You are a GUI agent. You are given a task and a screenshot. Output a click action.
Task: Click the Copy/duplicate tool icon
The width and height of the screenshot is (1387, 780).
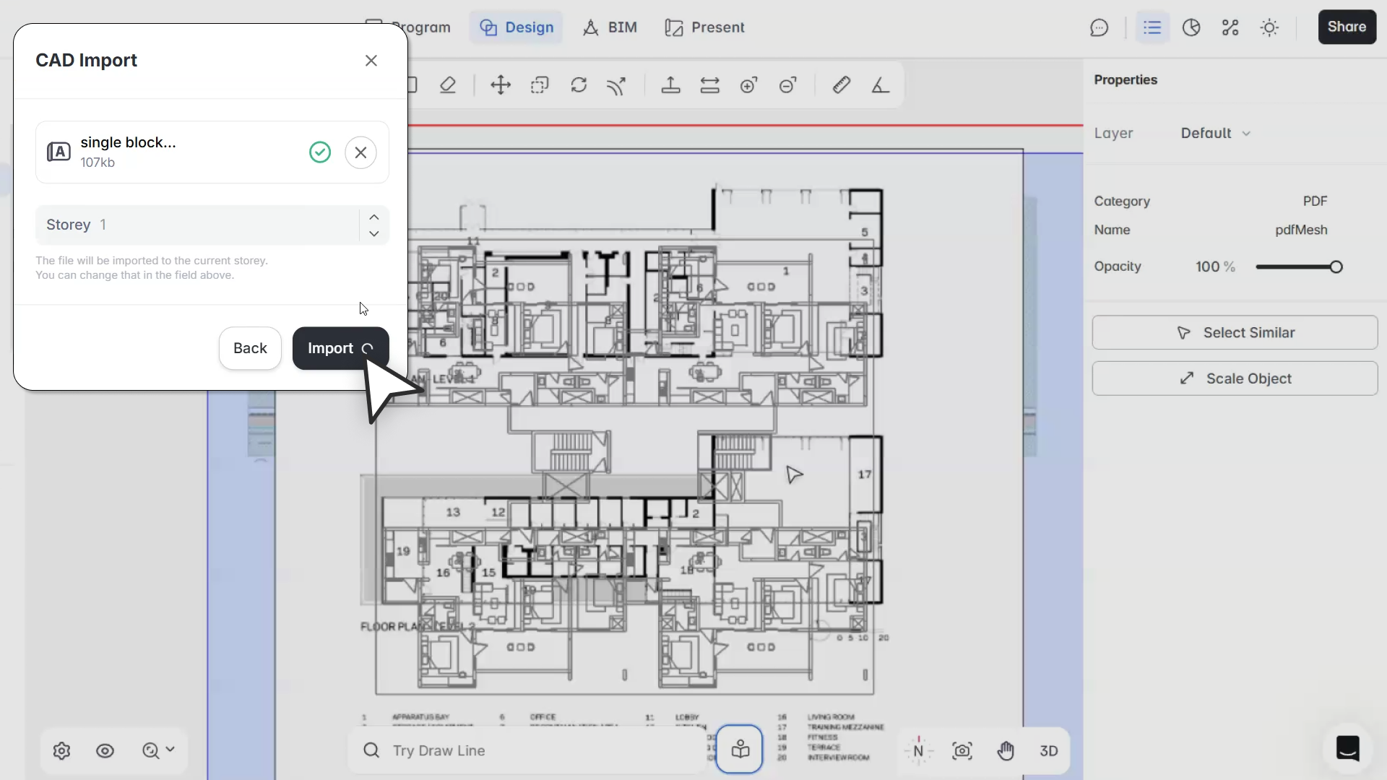click(540, 85)
